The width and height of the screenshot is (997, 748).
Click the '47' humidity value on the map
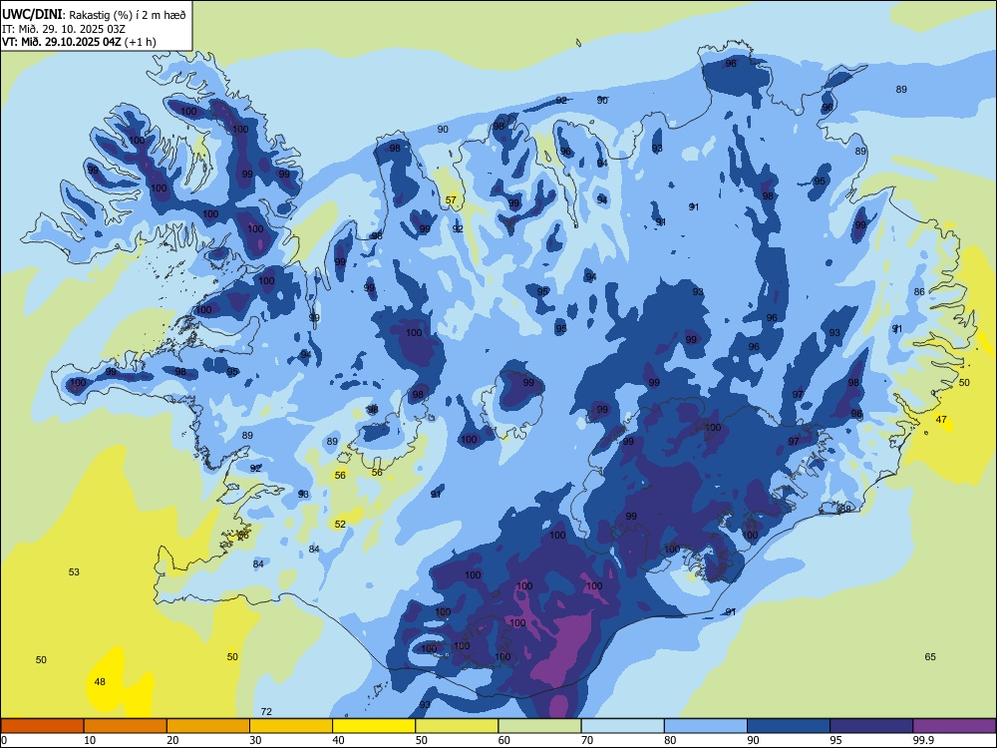pos(941,419)
